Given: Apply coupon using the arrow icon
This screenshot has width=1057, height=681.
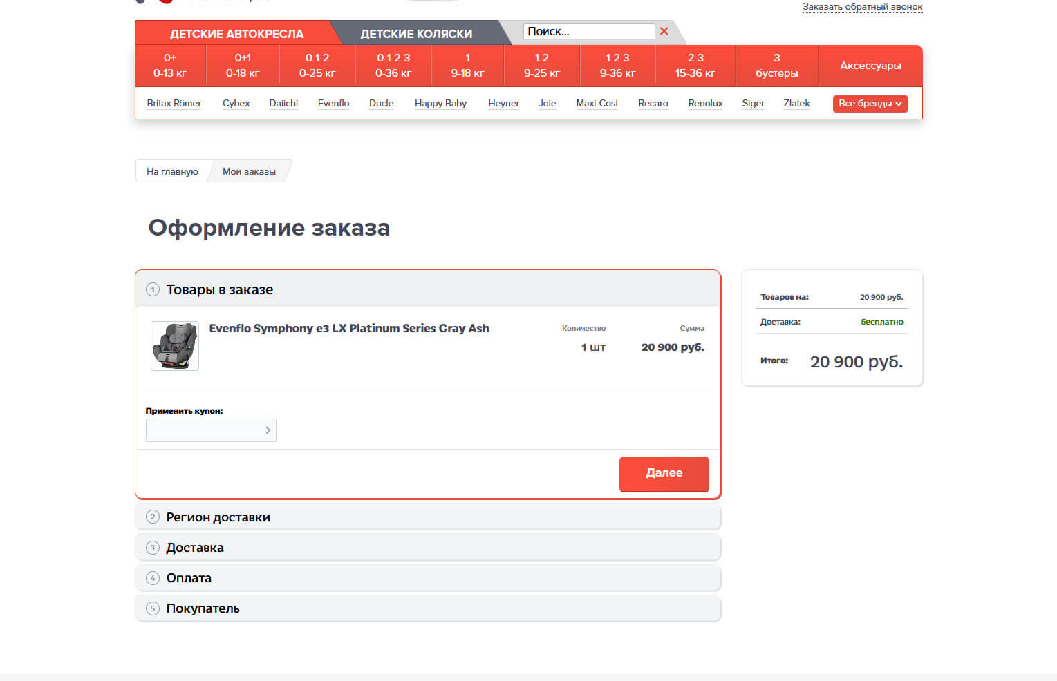Looking at the screenshot, I should coord(268,430).
